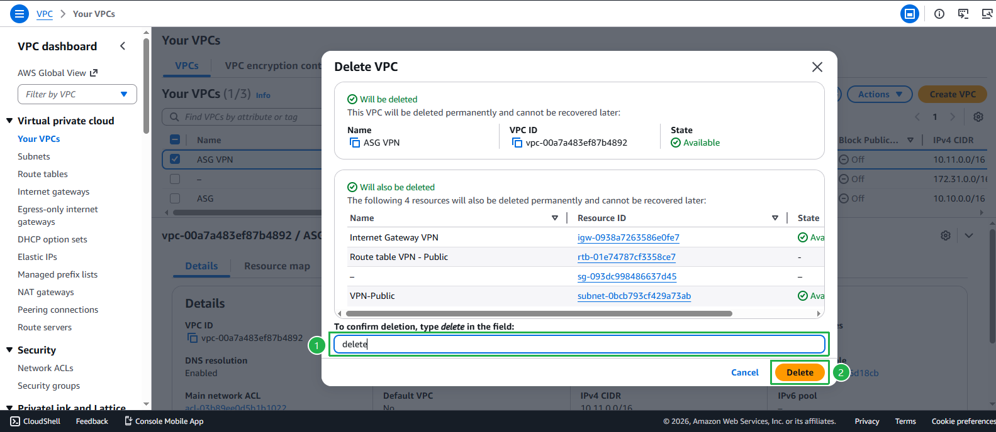This screenshot has width=996, height=432.
Task: Cancel the VPC deletion
Action: 745,372
